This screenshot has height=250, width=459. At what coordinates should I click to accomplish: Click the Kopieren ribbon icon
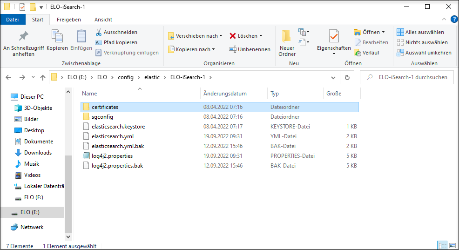(x=57, y=41)
